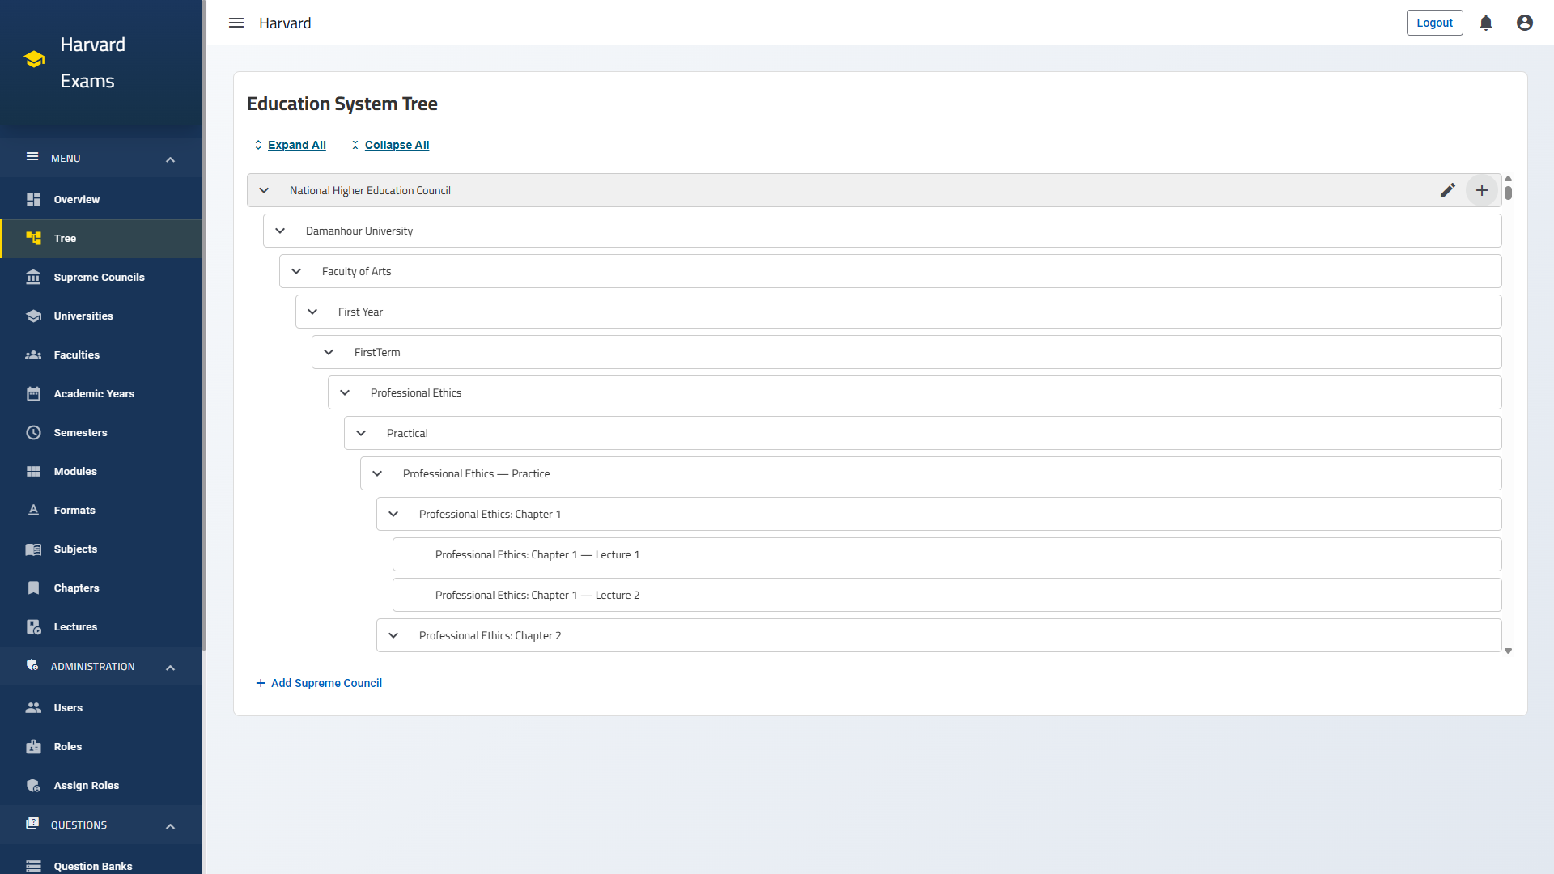
Task: Collapse the MENU section in sidebar
Action: (x=170, y=159)
